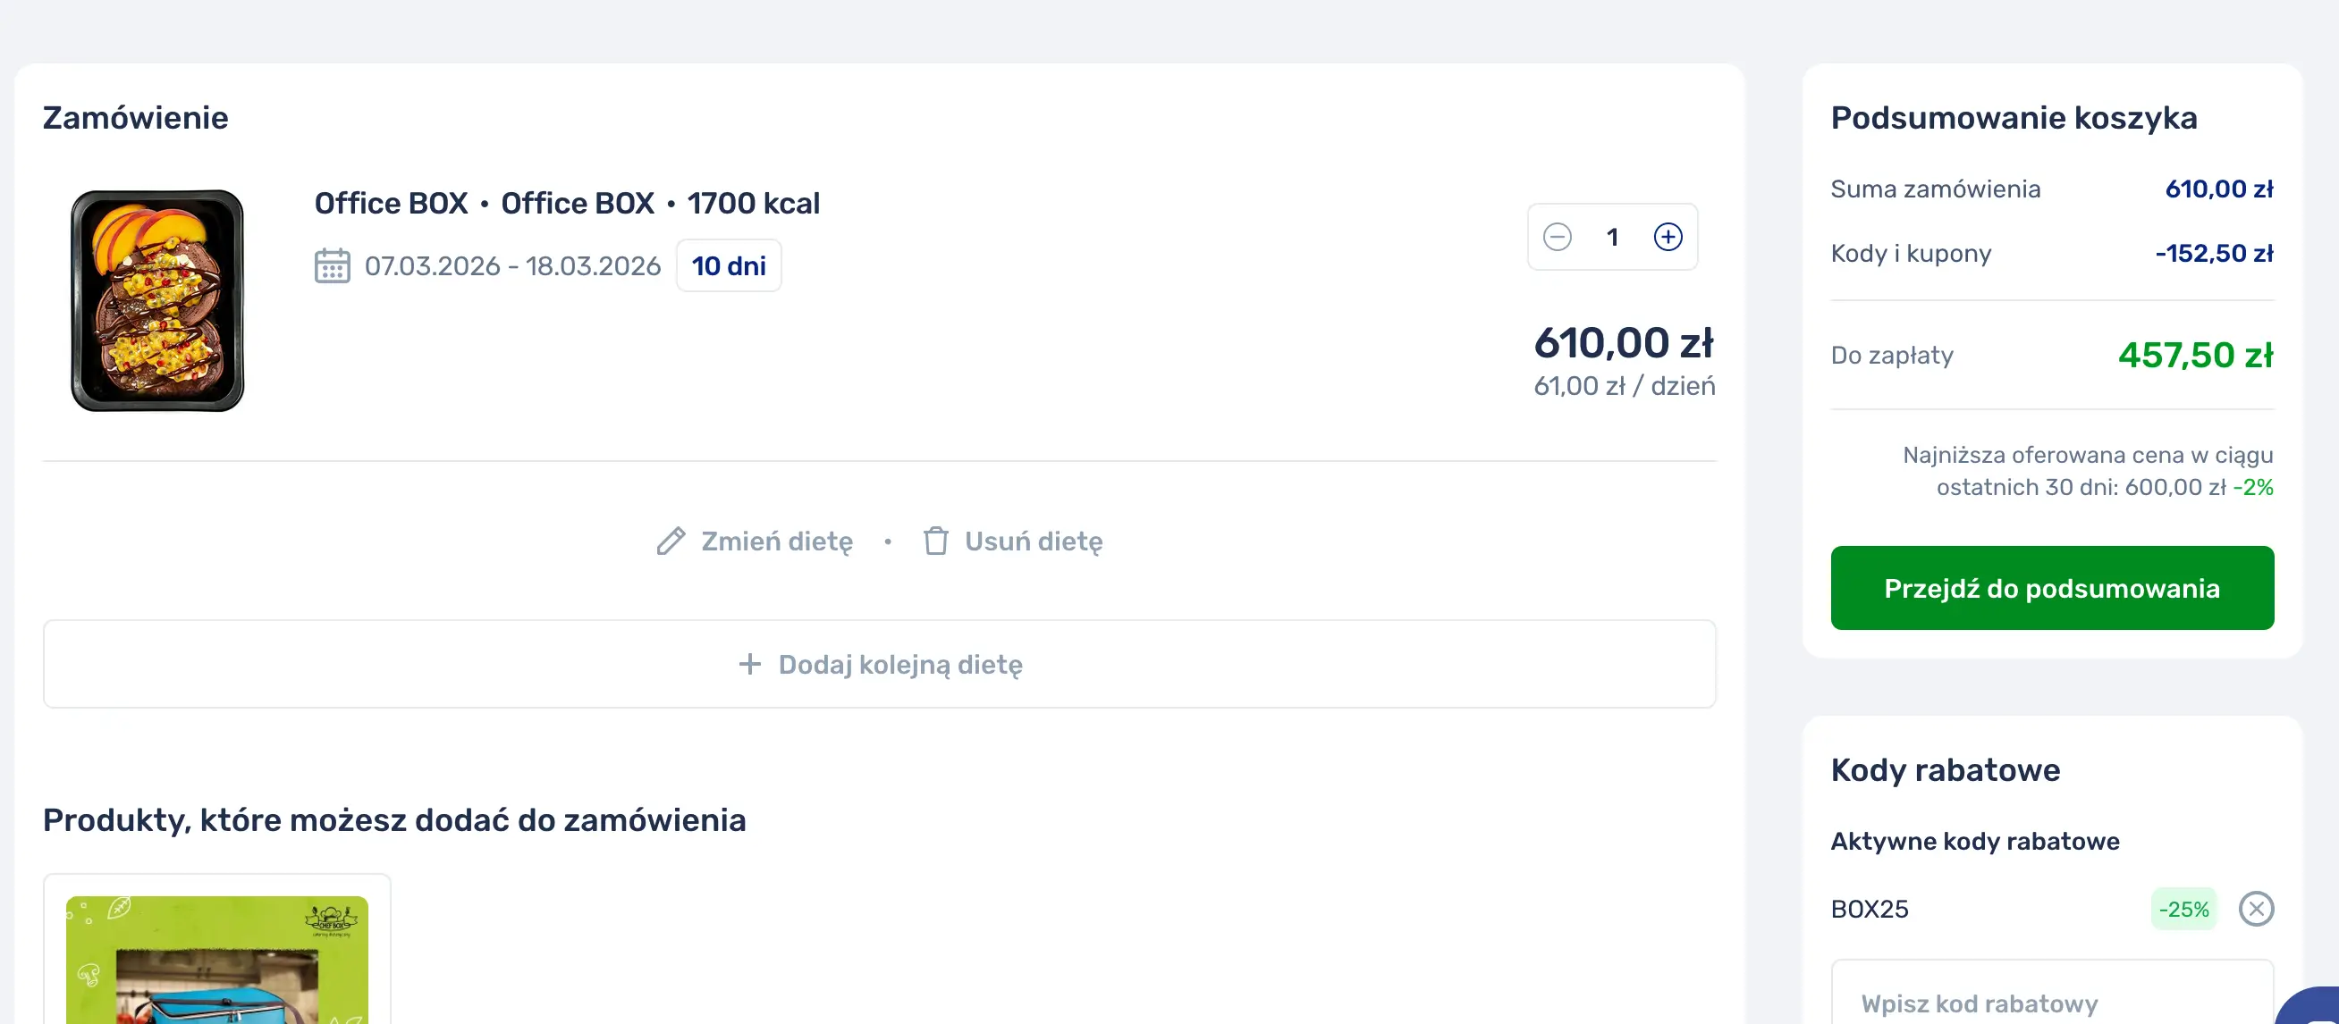2339x1024 pixels.
Task: Click the calendar icon beside delivery dates
Action: click(333, 266)
